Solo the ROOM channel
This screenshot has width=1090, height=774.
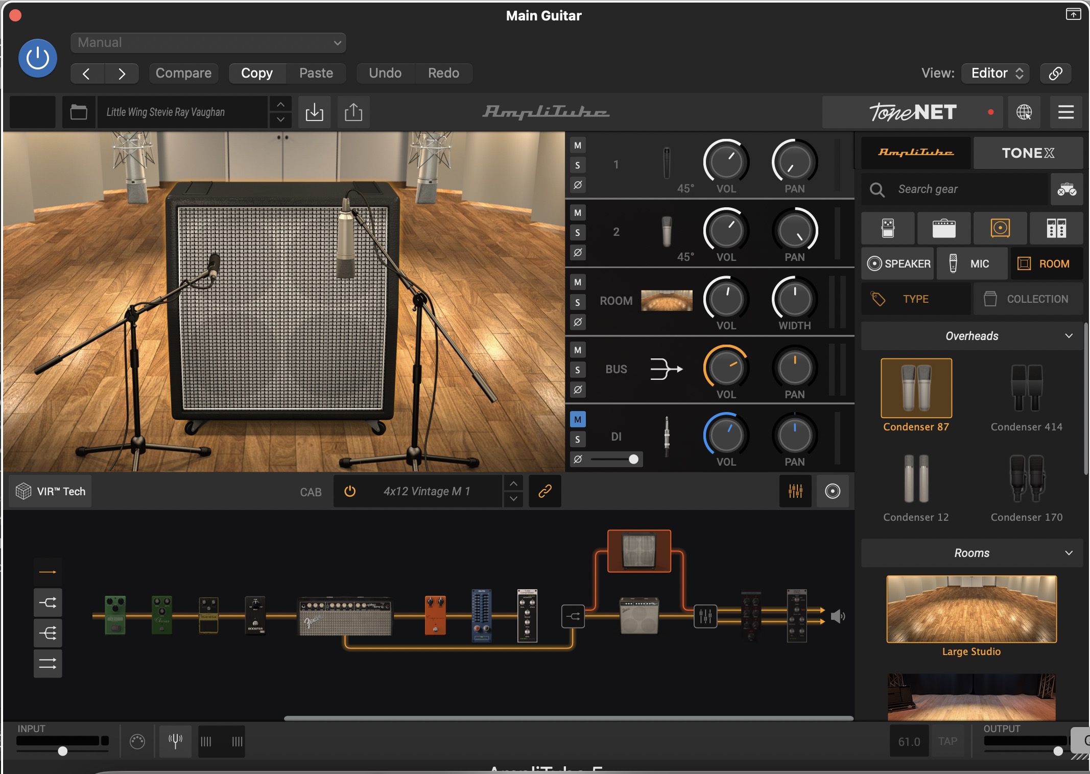point(578,302)
